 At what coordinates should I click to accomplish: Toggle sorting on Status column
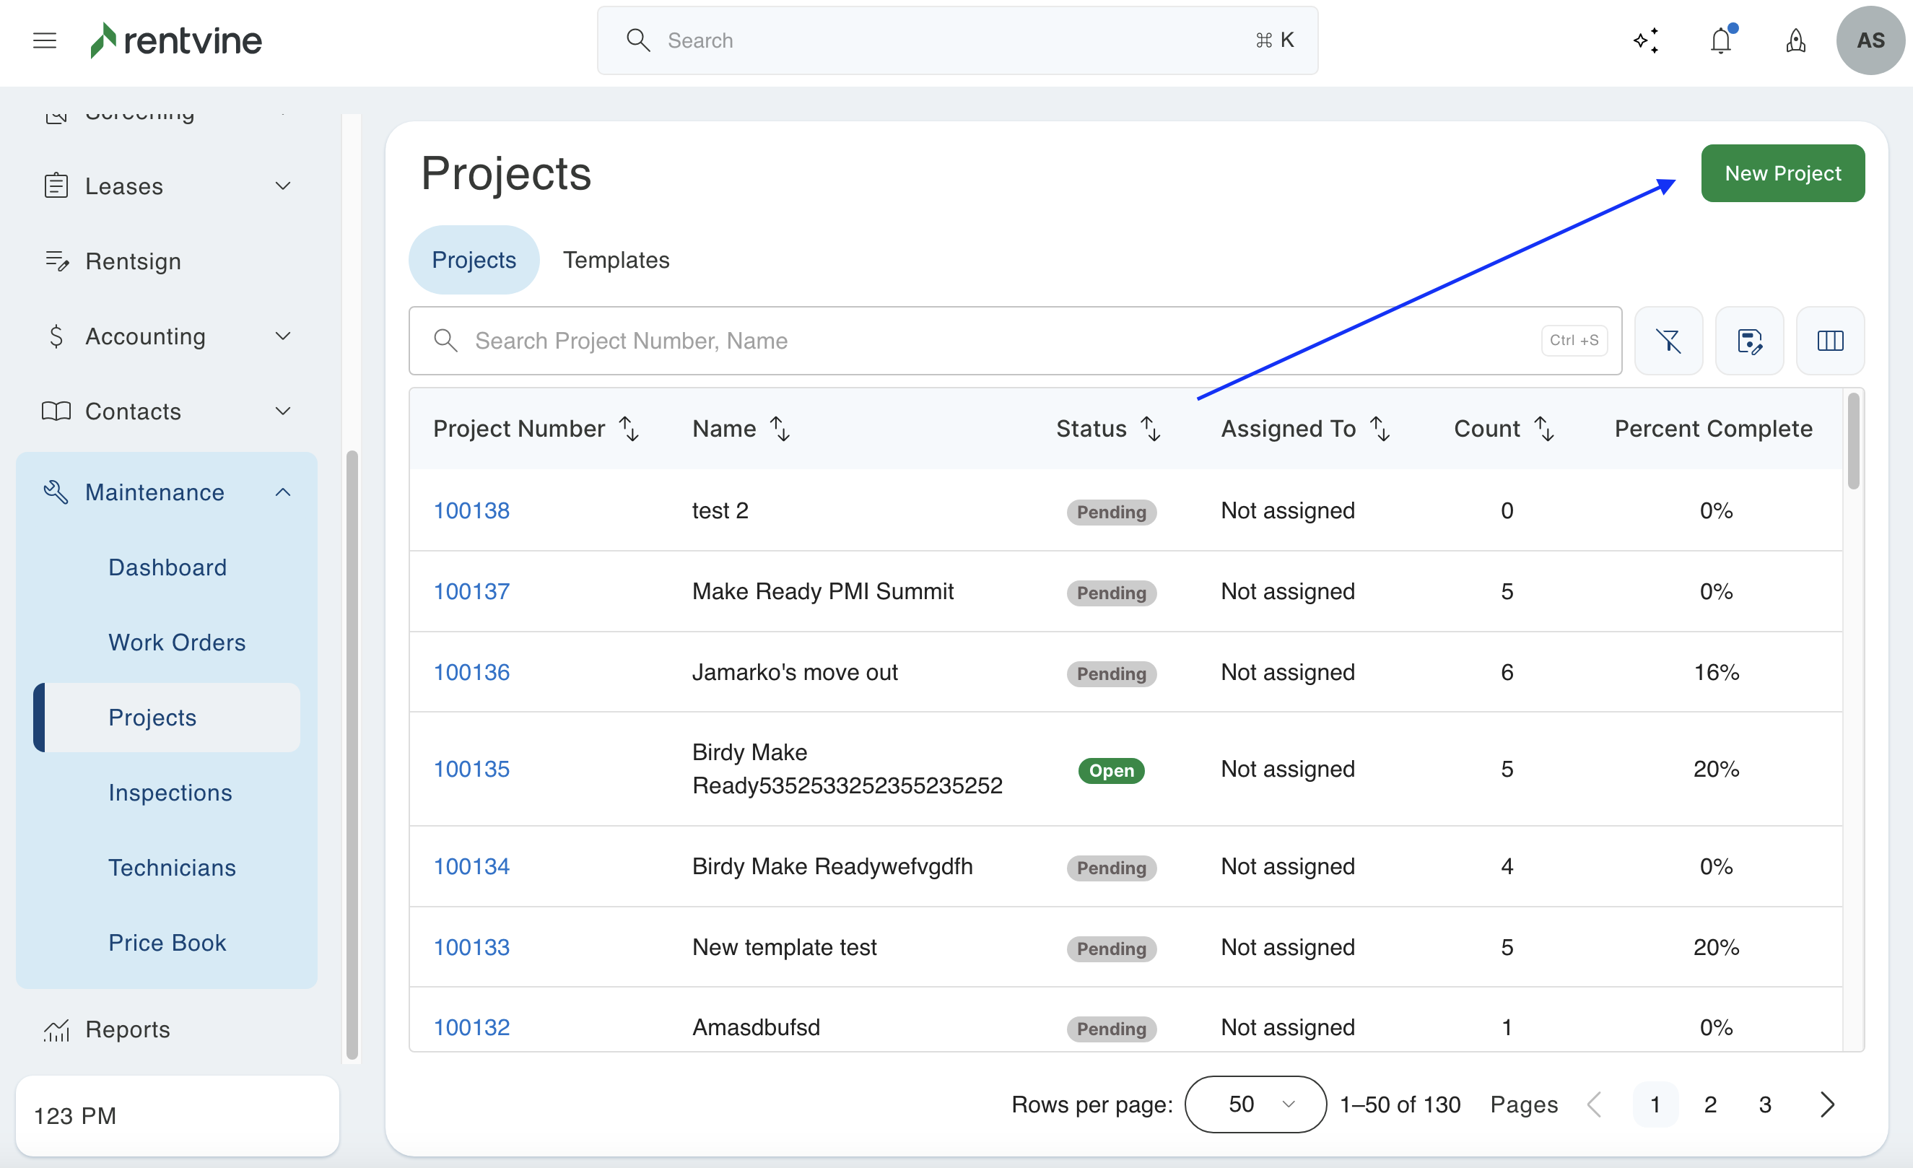(1151, 429)
